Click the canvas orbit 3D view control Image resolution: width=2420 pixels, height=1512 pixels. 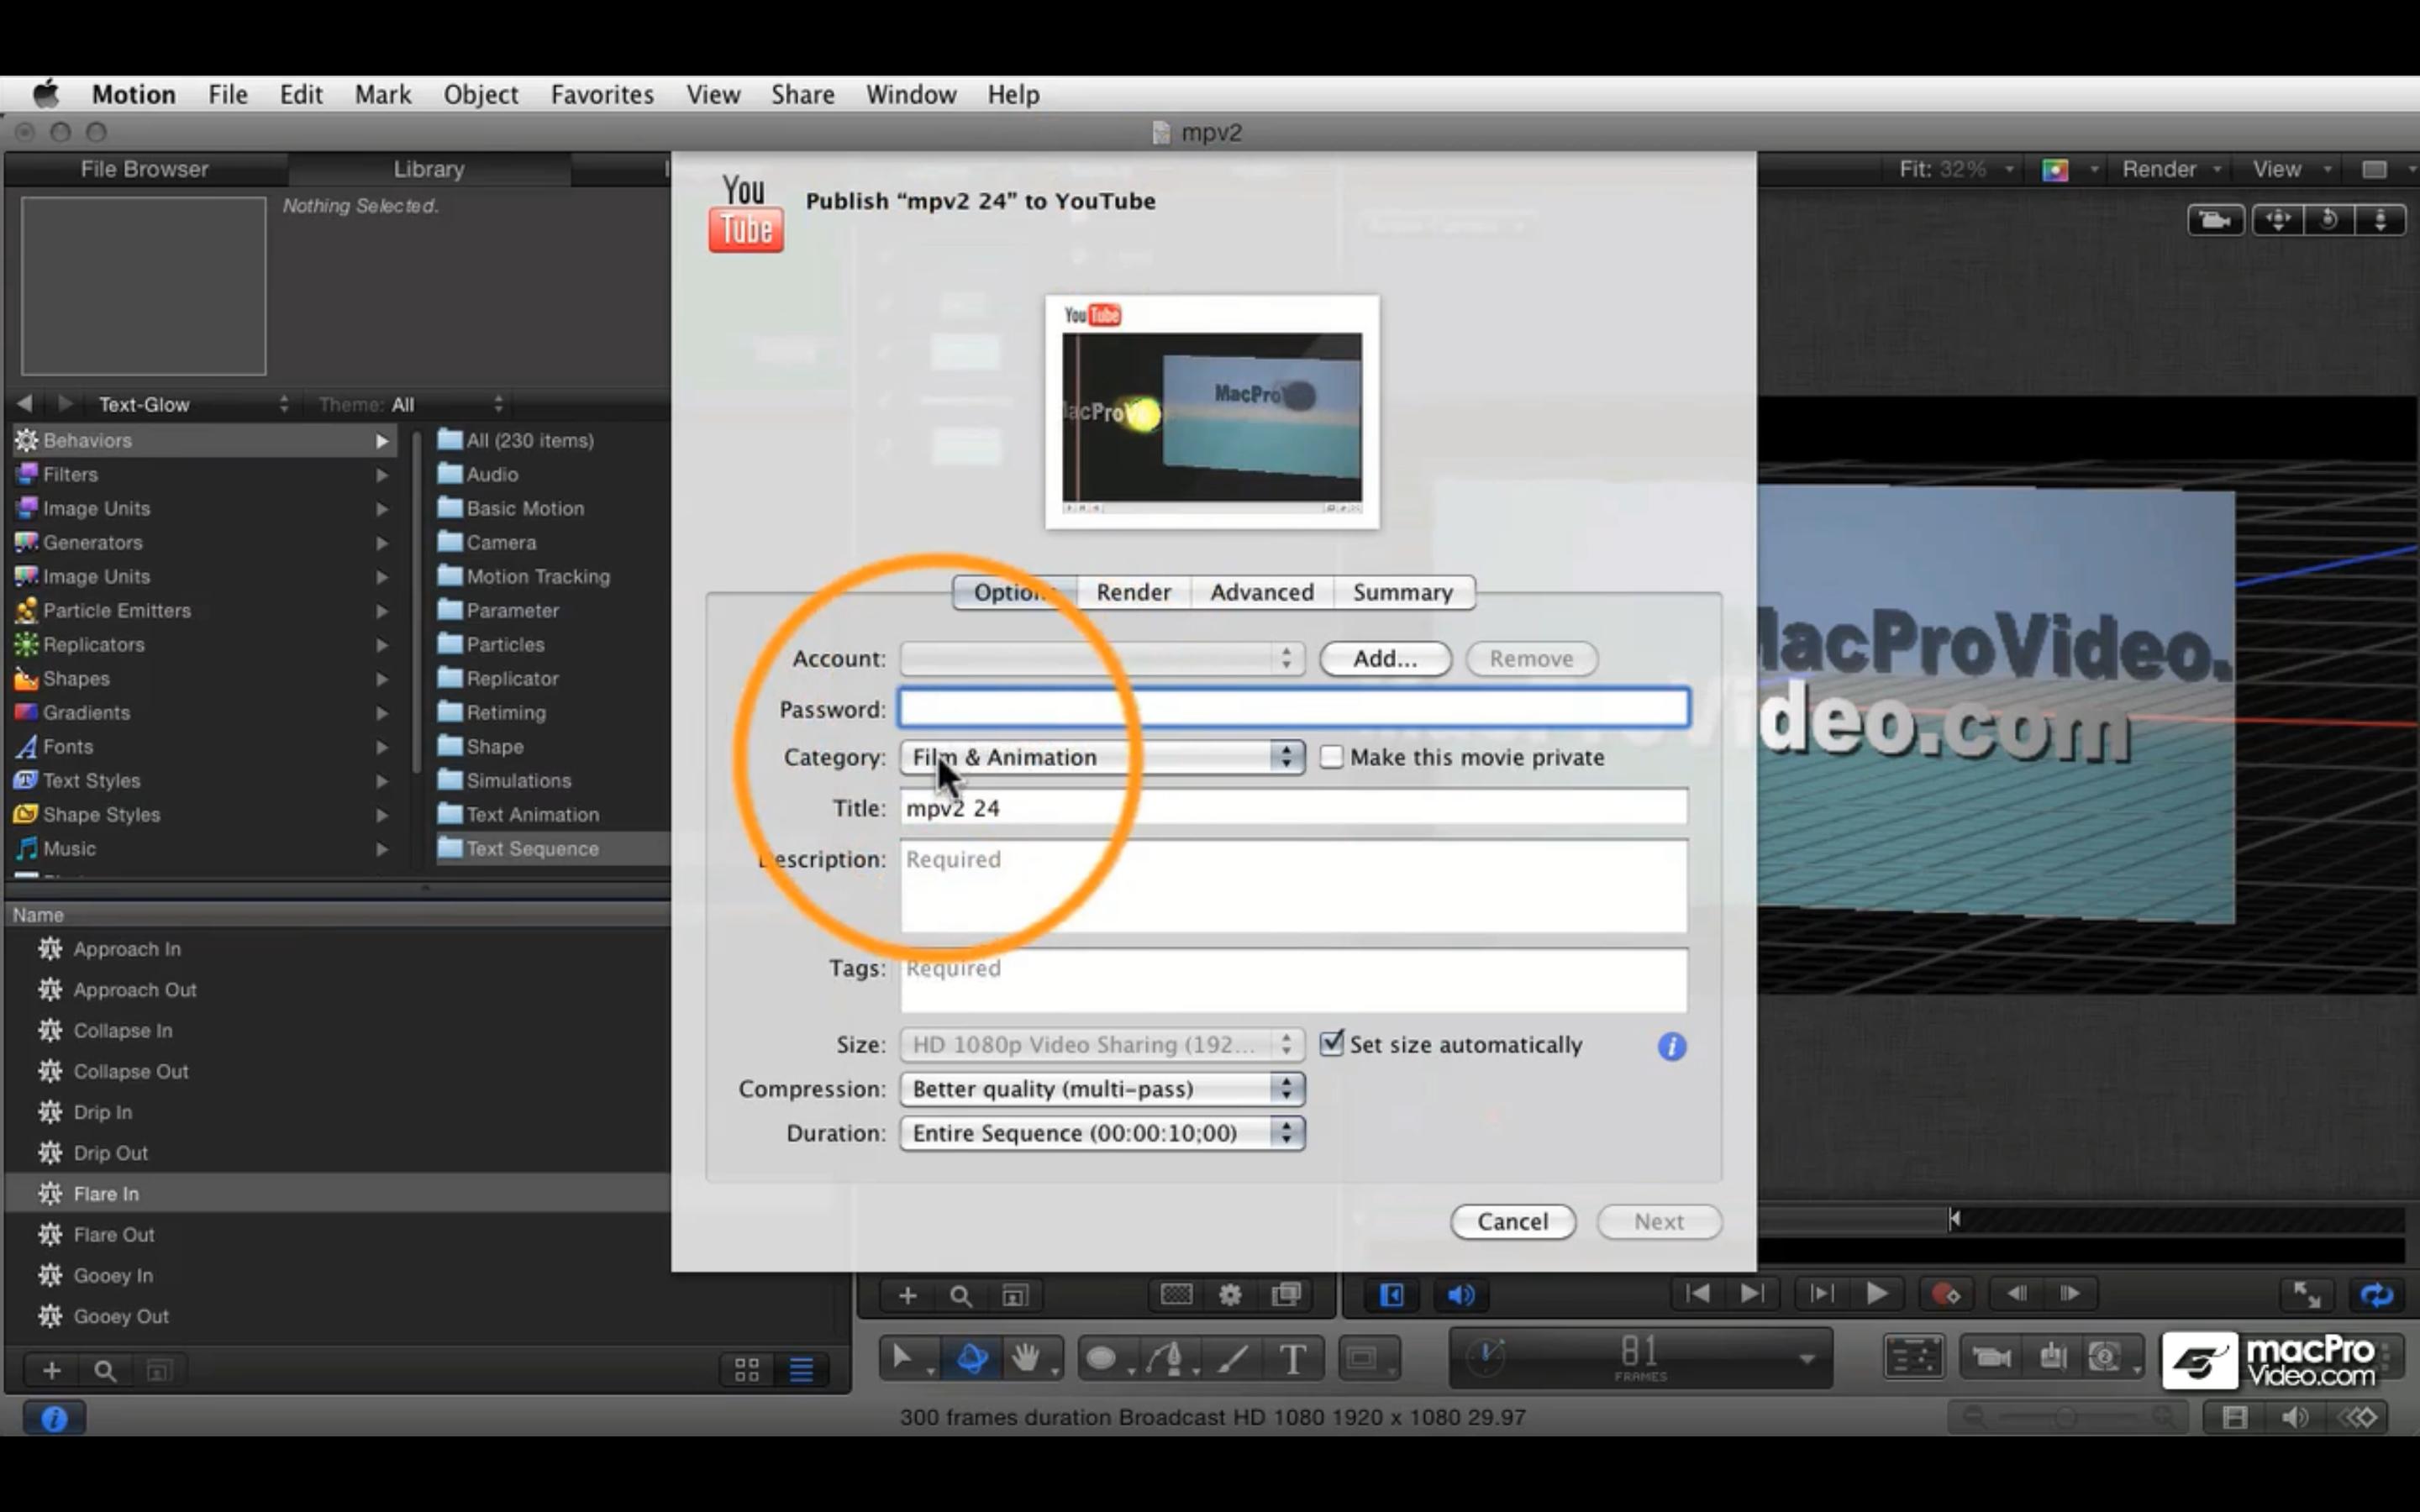pos(2329,220)
